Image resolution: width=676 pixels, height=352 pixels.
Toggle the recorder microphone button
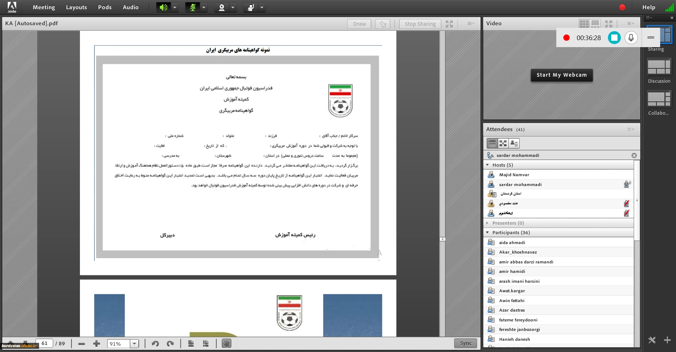click(x=631, y=38)
